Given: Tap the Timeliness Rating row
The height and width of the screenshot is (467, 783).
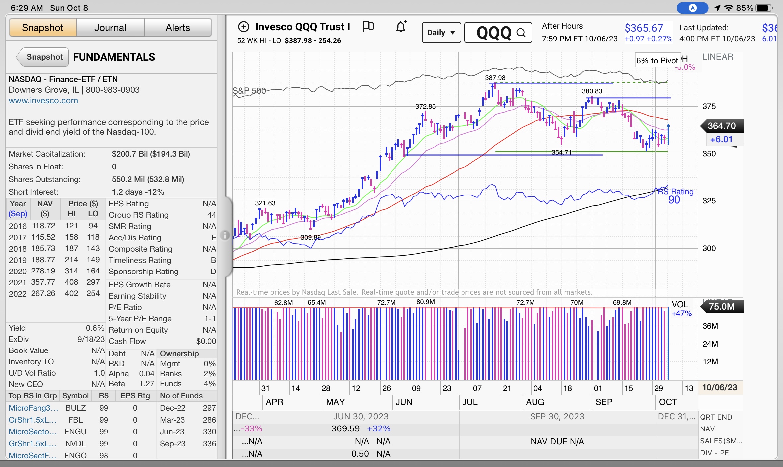Looking at the screenshot, I should [x=162, y=260].
